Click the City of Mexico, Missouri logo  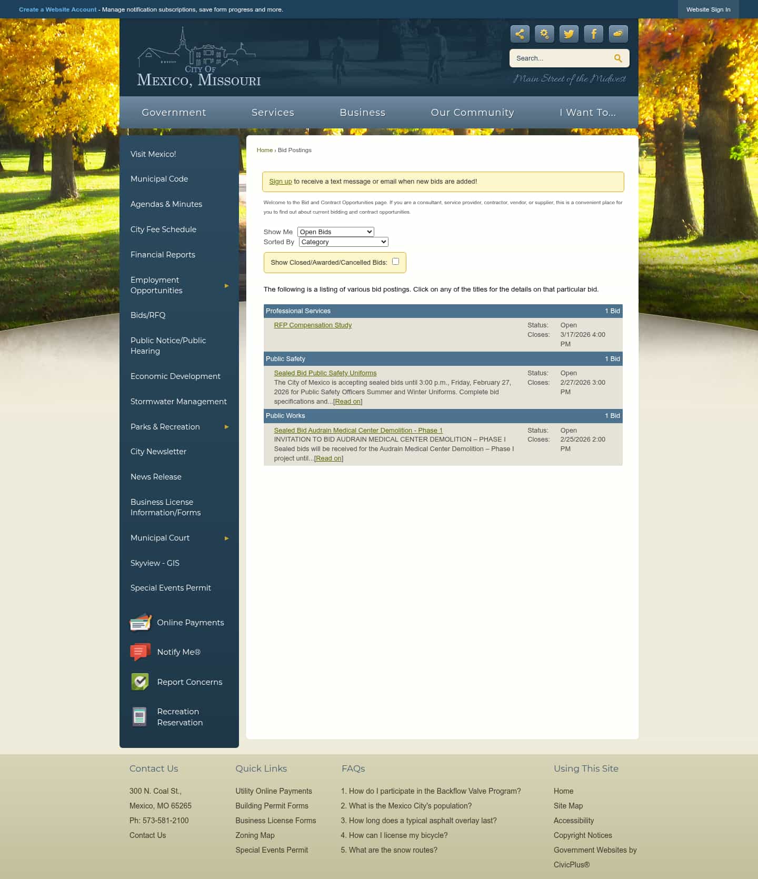[198, 57]
